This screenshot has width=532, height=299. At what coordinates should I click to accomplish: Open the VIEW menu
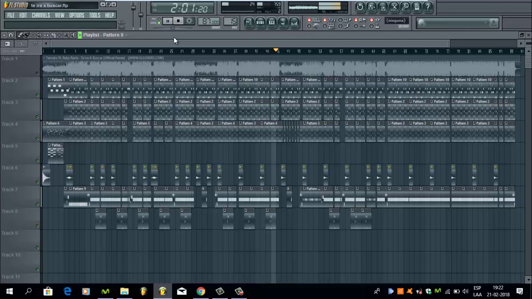59,15
